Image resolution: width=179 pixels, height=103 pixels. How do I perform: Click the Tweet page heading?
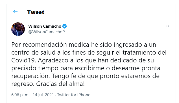click(36, 12)
